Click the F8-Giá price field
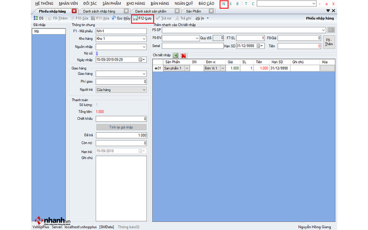 coord(299,38)
